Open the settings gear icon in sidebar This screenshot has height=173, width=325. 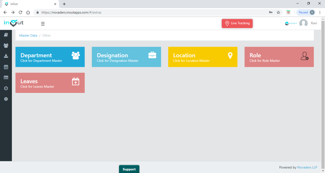(x=6, y=99)
